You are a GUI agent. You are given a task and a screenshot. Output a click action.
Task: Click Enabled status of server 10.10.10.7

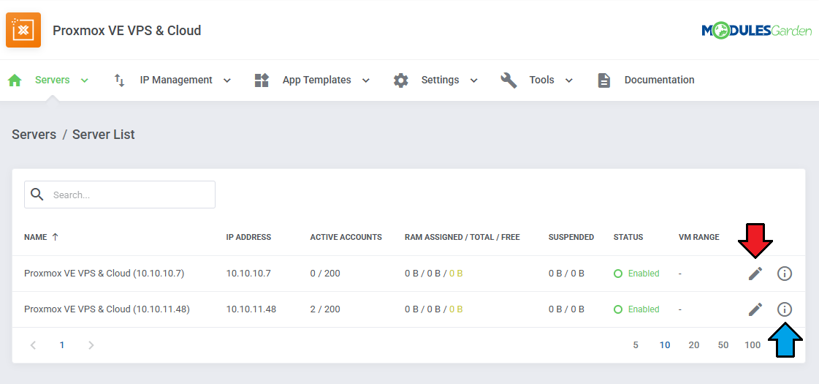636,273
